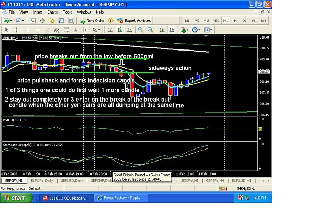
Task: Open the Tools menu
Action: (x=67, y=12)
